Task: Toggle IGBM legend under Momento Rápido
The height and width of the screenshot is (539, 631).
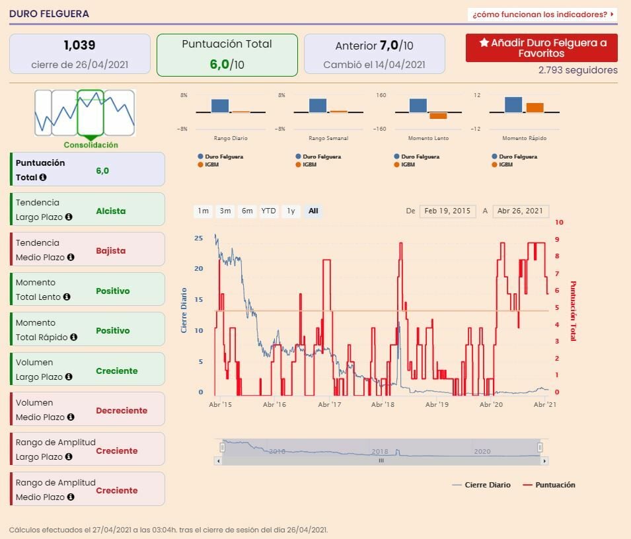Action: point(503,164)
